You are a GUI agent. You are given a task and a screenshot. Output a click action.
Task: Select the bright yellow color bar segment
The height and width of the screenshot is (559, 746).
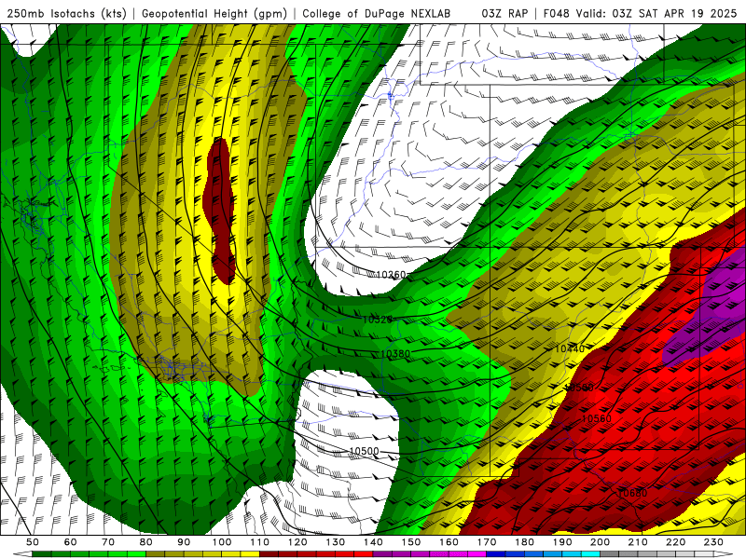tap(250, 554)
